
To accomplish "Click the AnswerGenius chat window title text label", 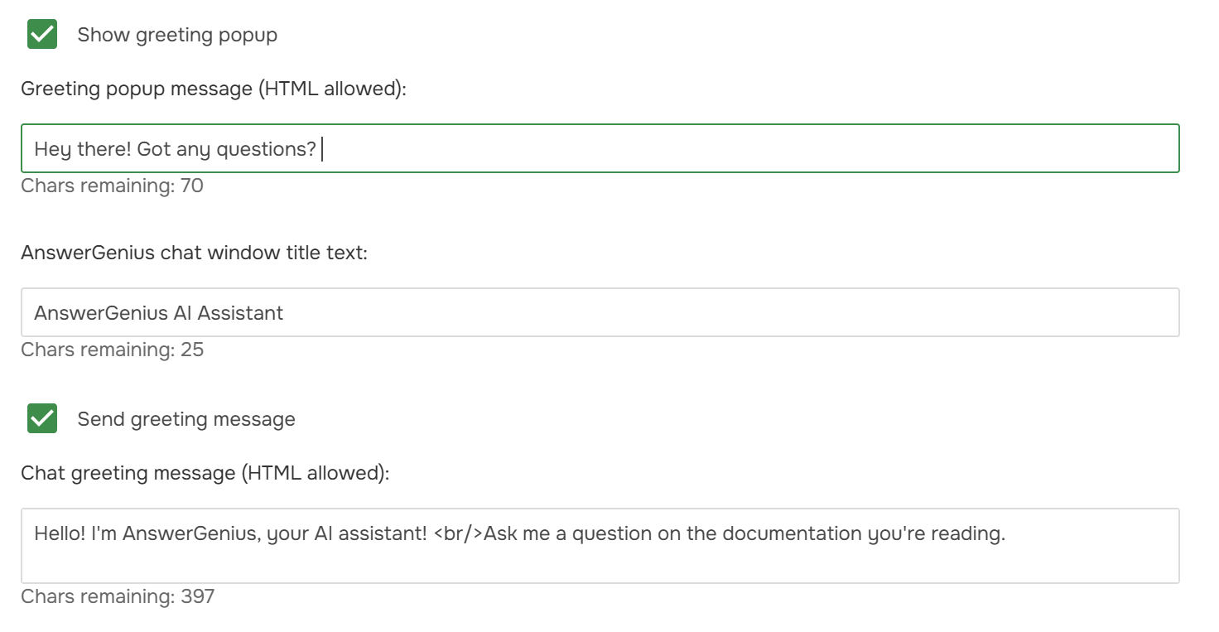I will pos(195,253).
